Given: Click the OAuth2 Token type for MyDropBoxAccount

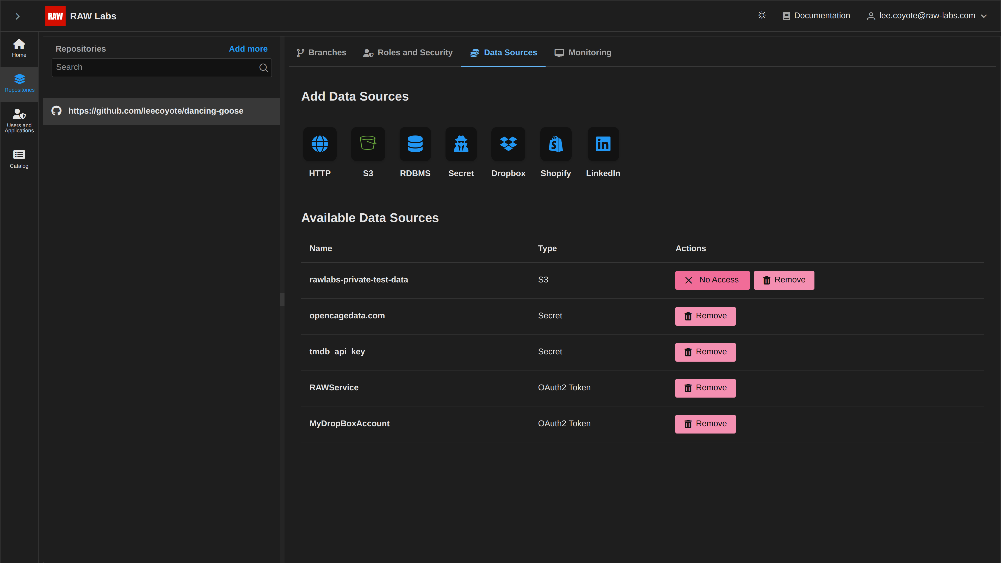Looking at the screenshot, I should 564,424.
